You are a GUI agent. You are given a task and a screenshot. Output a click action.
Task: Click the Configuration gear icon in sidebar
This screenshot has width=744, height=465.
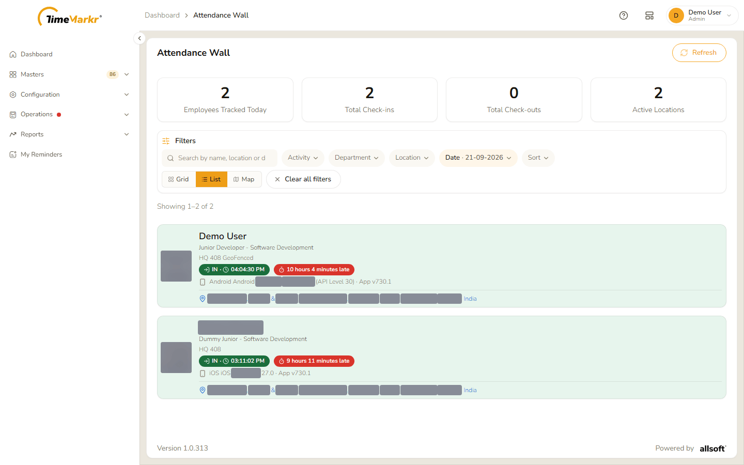pyautogui.click(x=13, y=95)
